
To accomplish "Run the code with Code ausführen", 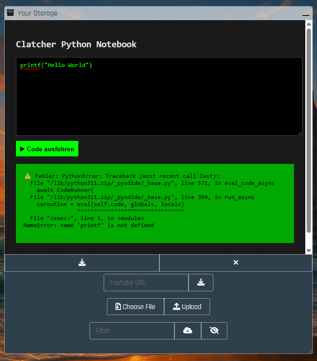I will 47,149.
